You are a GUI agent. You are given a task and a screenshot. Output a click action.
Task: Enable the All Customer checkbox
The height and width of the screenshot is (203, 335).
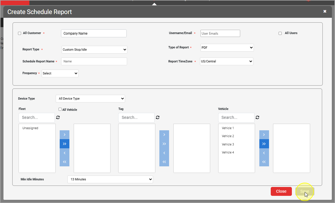point(20,33)
